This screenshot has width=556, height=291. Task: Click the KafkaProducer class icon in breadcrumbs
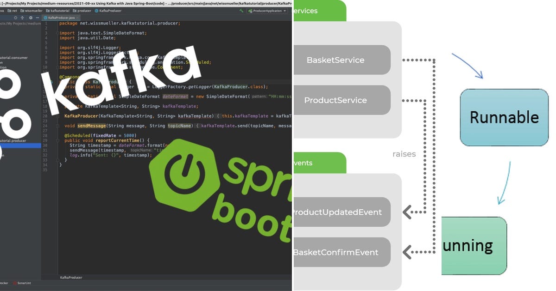[96, 10]
